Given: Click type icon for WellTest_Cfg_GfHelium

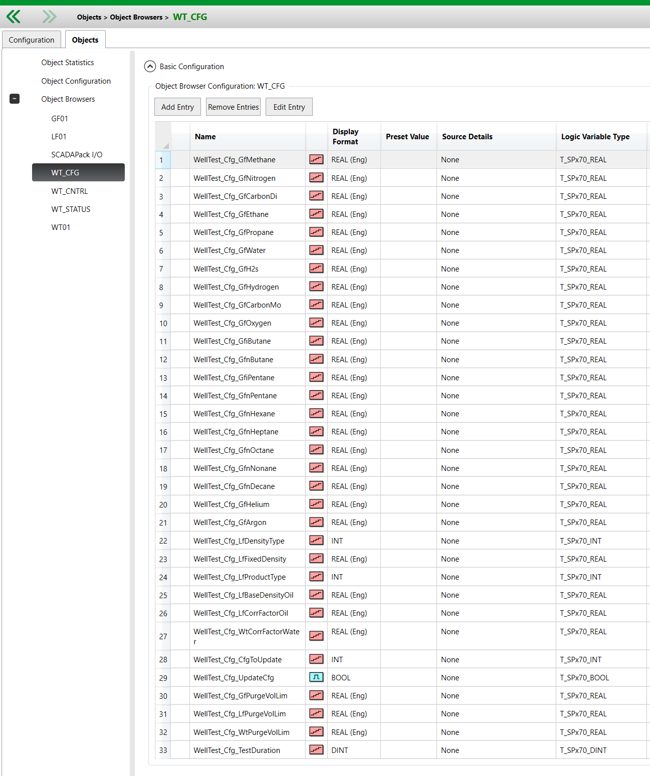Looking at the screenshot, I should point(316,504).
